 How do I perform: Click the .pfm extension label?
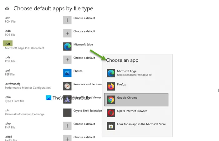pos(8,97)
